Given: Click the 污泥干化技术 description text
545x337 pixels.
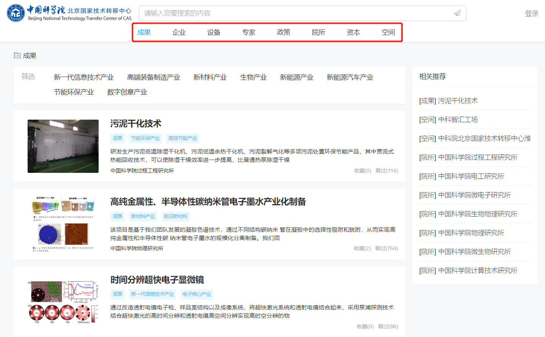Looking at the screenshot, I should tap(252, 155).
